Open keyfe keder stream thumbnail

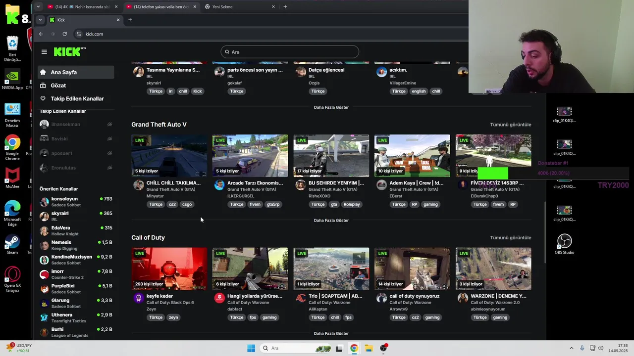coord(169,269)
